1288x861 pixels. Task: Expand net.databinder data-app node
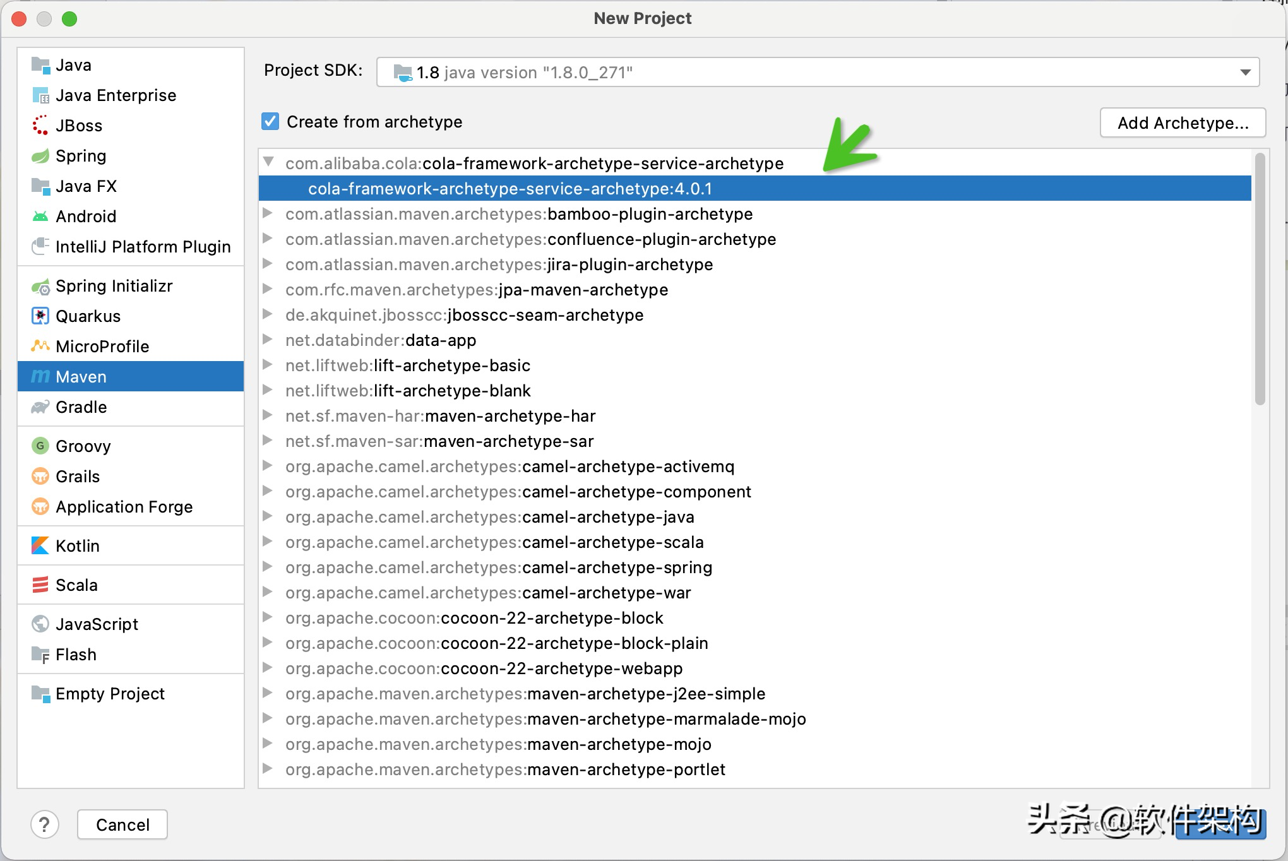pos(268,340)
